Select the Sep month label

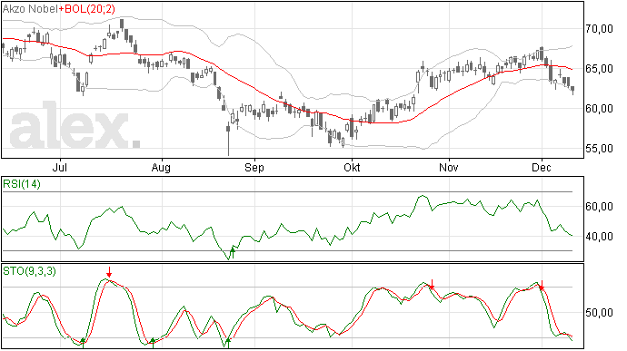click(254, 167)
